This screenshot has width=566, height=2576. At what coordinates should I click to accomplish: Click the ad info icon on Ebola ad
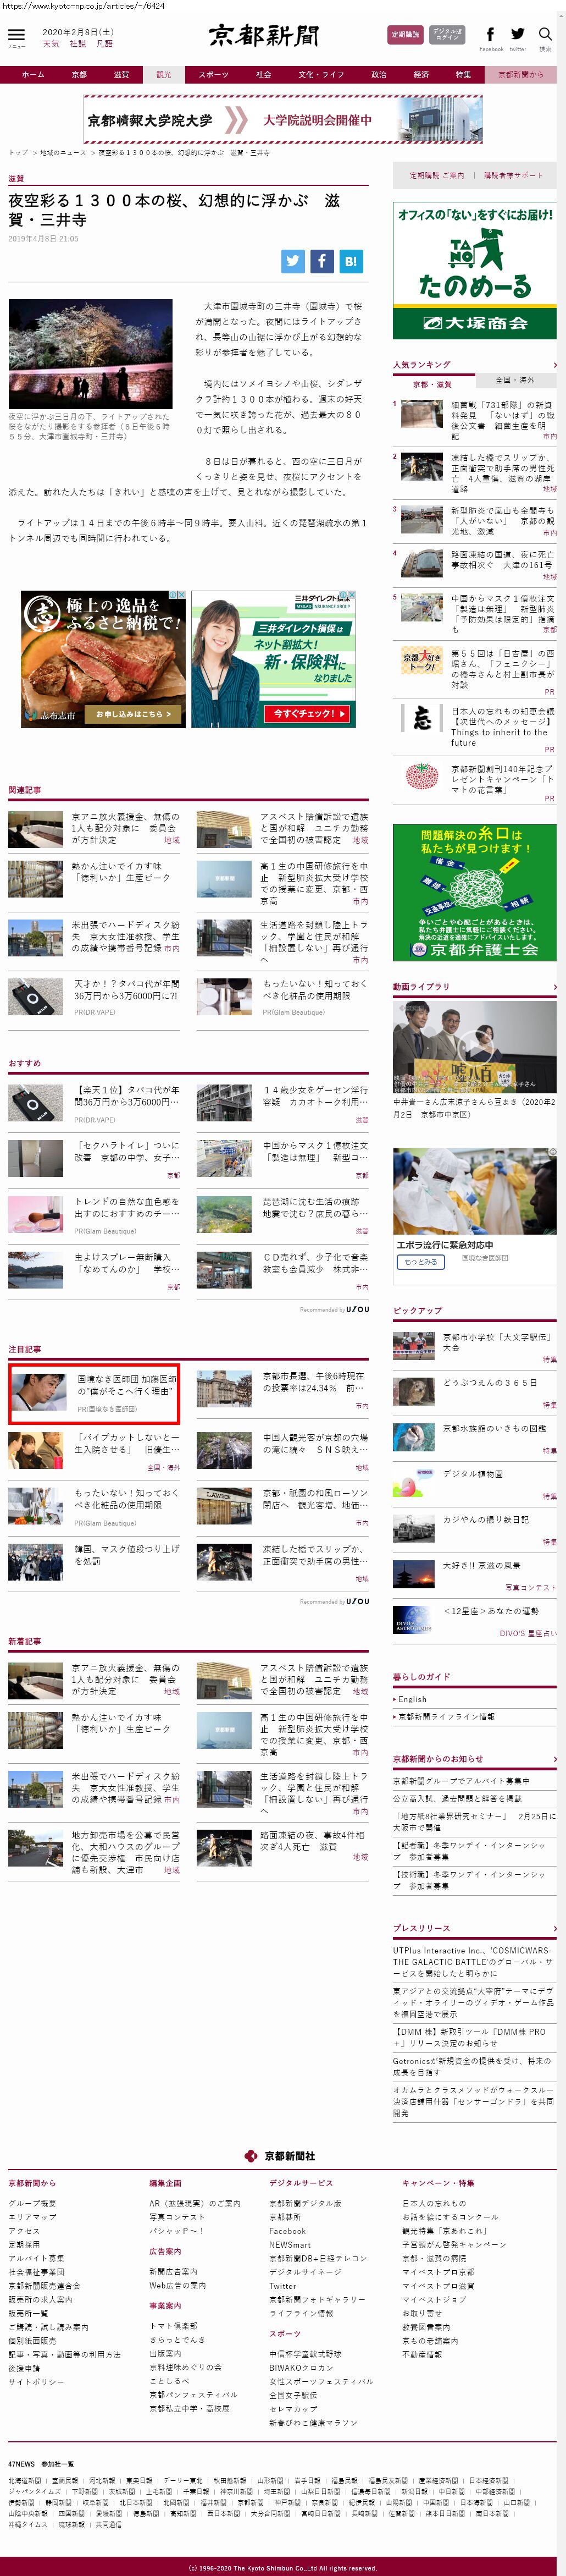tap(552, 1152)
